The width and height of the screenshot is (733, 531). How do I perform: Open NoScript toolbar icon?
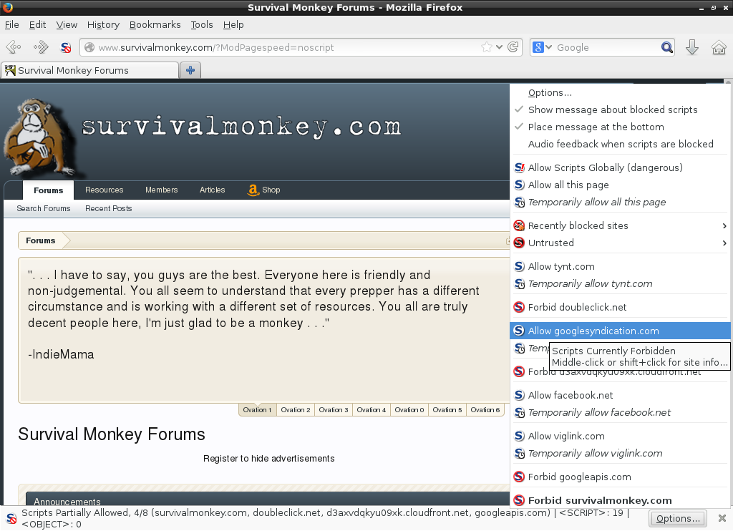(x=66, y=47)
